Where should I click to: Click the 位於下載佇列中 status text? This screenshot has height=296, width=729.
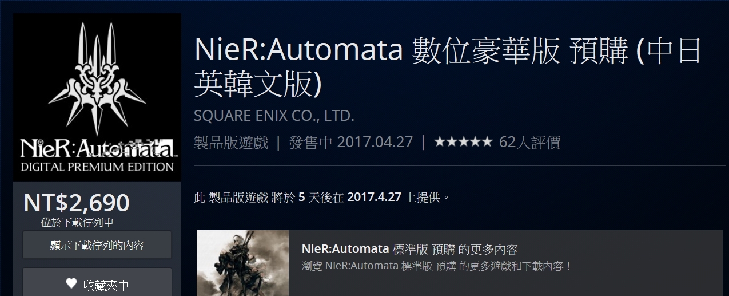point(77,222)
